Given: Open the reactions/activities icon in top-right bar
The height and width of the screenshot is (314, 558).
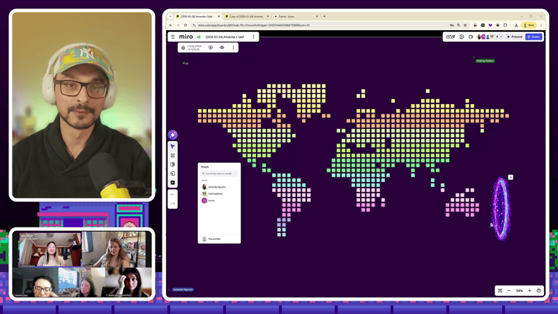Looking at the screenshot, I should (451, 37).
